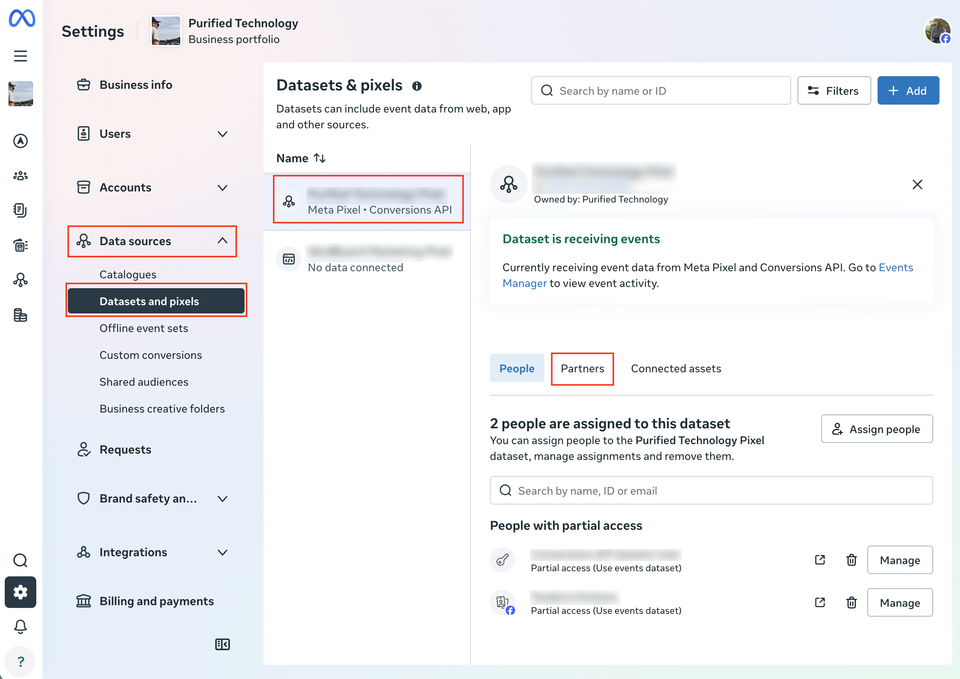
Task: Open the Filters button
Action: (x=834, y=90)
